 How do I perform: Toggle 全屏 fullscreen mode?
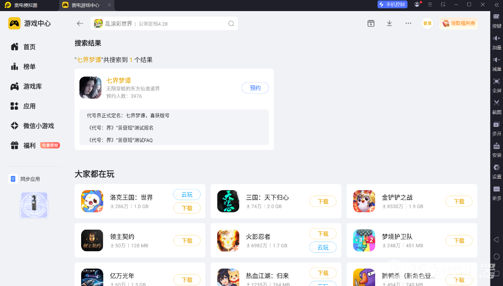coord(497,85)
